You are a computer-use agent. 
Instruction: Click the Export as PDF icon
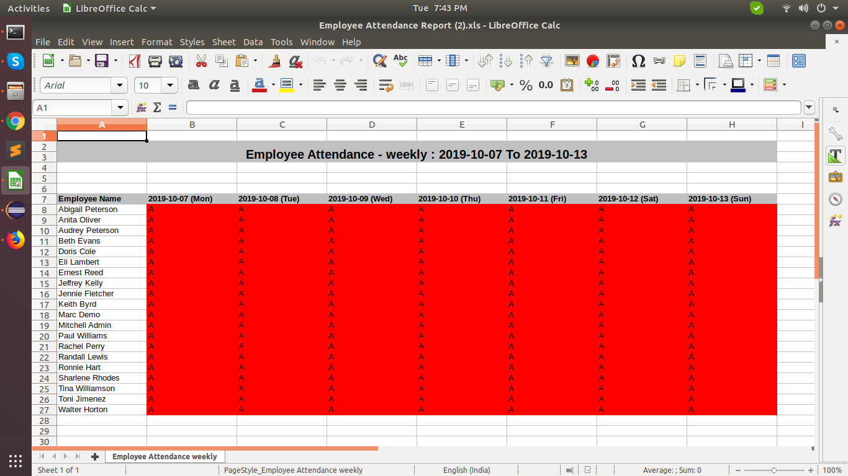click(x=135, y=61)
